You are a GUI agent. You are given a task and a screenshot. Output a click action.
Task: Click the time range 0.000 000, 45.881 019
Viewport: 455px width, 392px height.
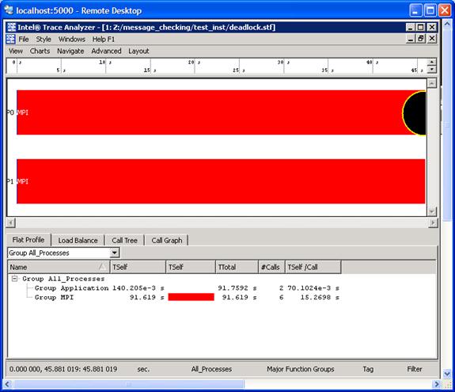coord(44,369)
